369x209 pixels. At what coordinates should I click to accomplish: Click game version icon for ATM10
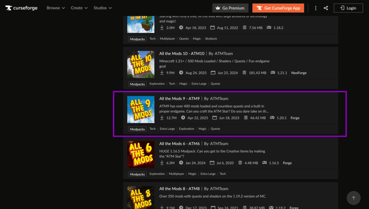pos(273,73)
